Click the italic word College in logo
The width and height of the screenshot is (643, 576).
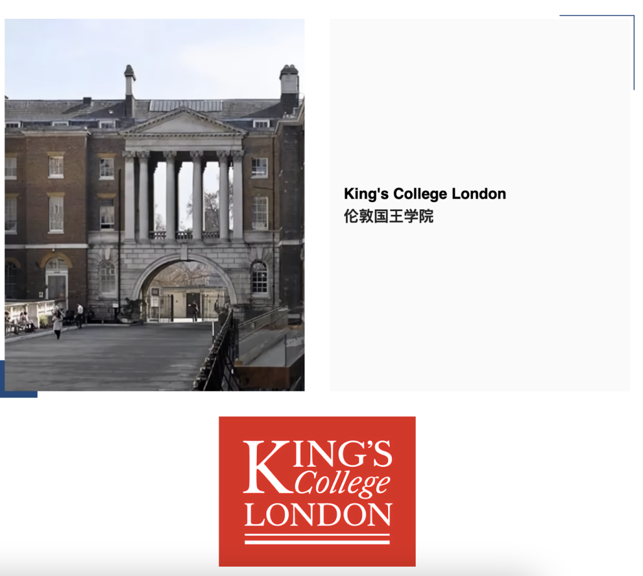tap(342, 484)
